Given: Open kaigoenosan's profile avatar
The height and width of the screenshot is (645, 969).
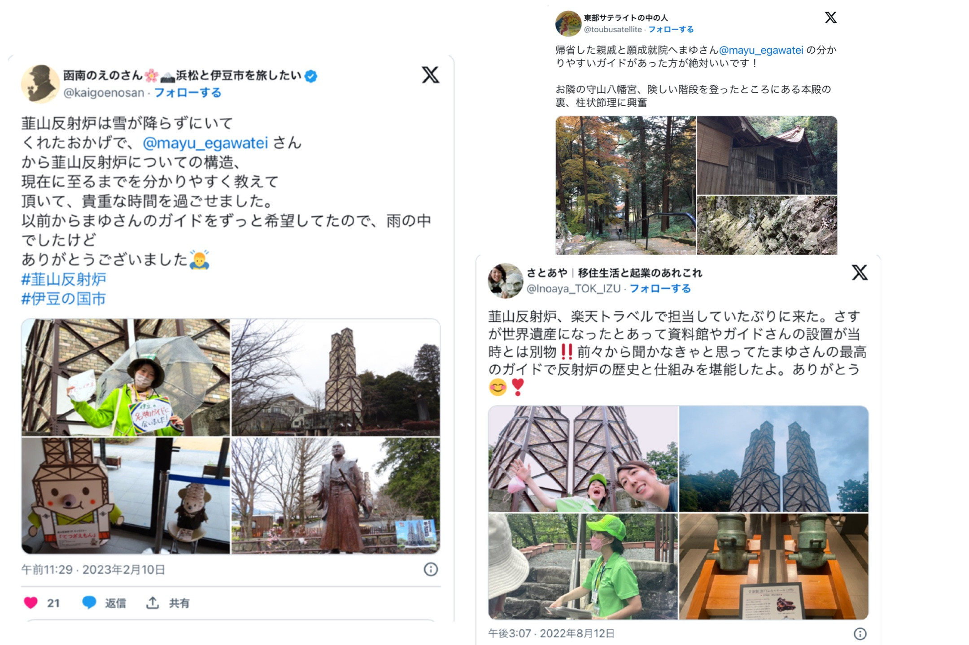Looking at the screenshot, I should pyautogui.click(x=40, y=84).
